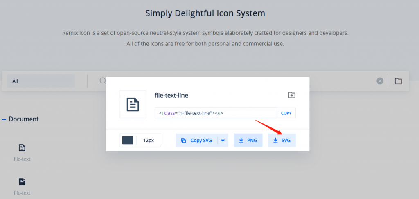Open the dark color swatch picker

[x=128, y=140]
